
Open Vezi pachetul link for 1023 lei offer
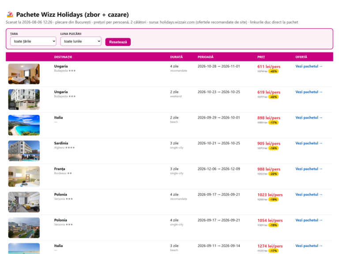point(309,194)
